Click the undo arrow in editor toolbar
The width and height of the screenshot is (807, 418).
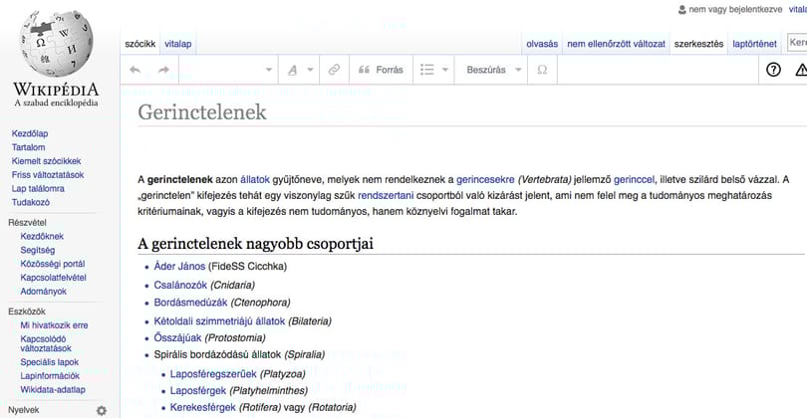click(x=134, y=70)
